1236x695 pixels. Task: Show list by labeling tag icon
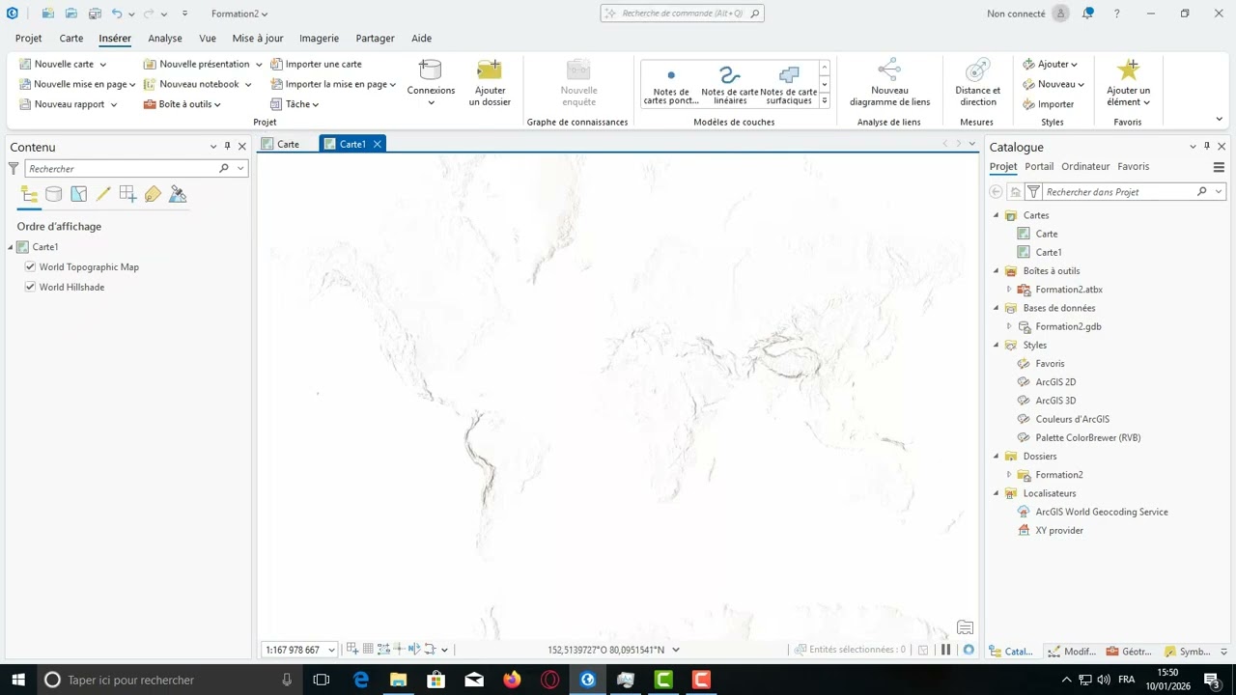point(153,194)
